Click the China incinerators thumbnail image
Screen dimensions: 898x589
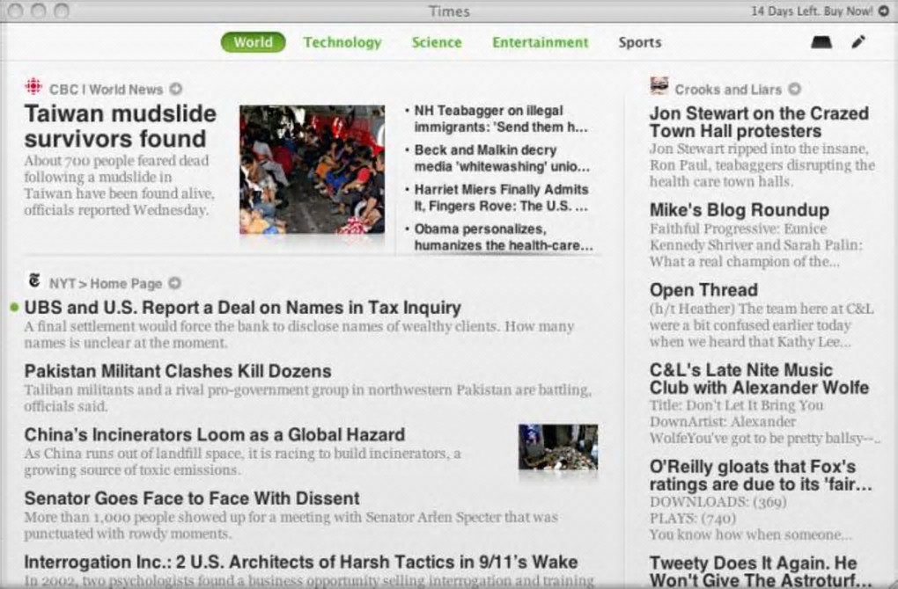click(x=558, y=447)
